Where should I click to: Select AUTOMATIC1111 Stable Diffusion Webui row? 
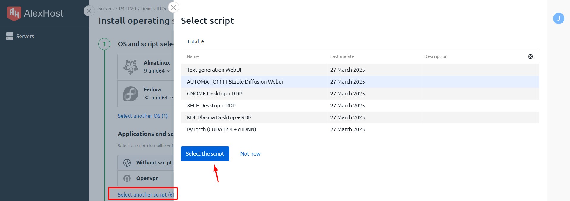coord(360,82)
